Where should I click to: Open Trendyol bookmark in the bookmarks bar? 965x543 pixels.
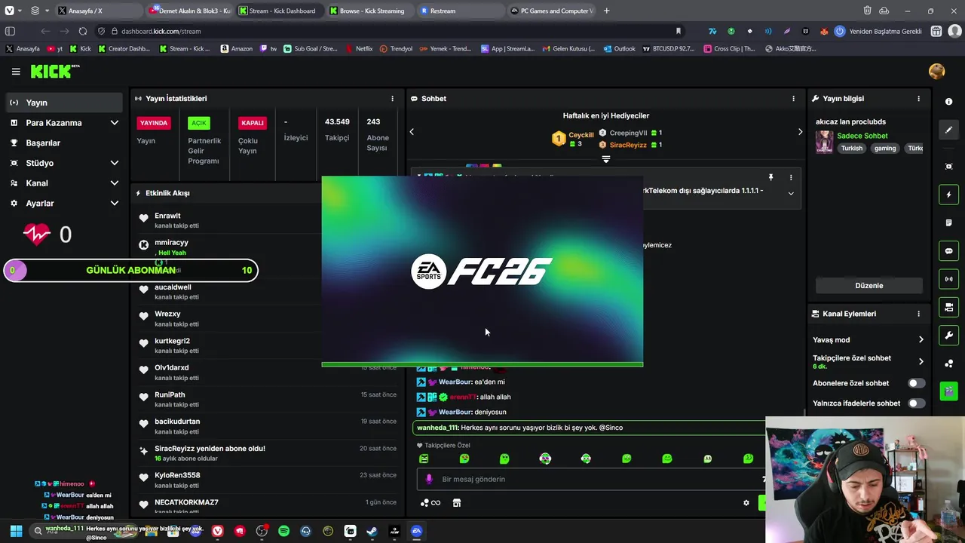point(396,49)
